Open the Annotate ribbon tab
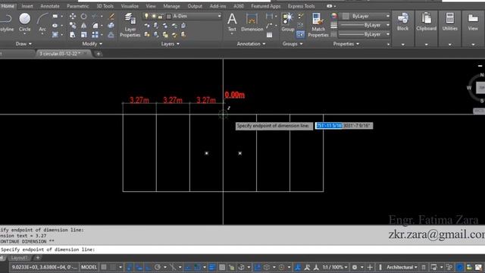The height and width of the screenshot is (273, 485). [x=50, y=6]
